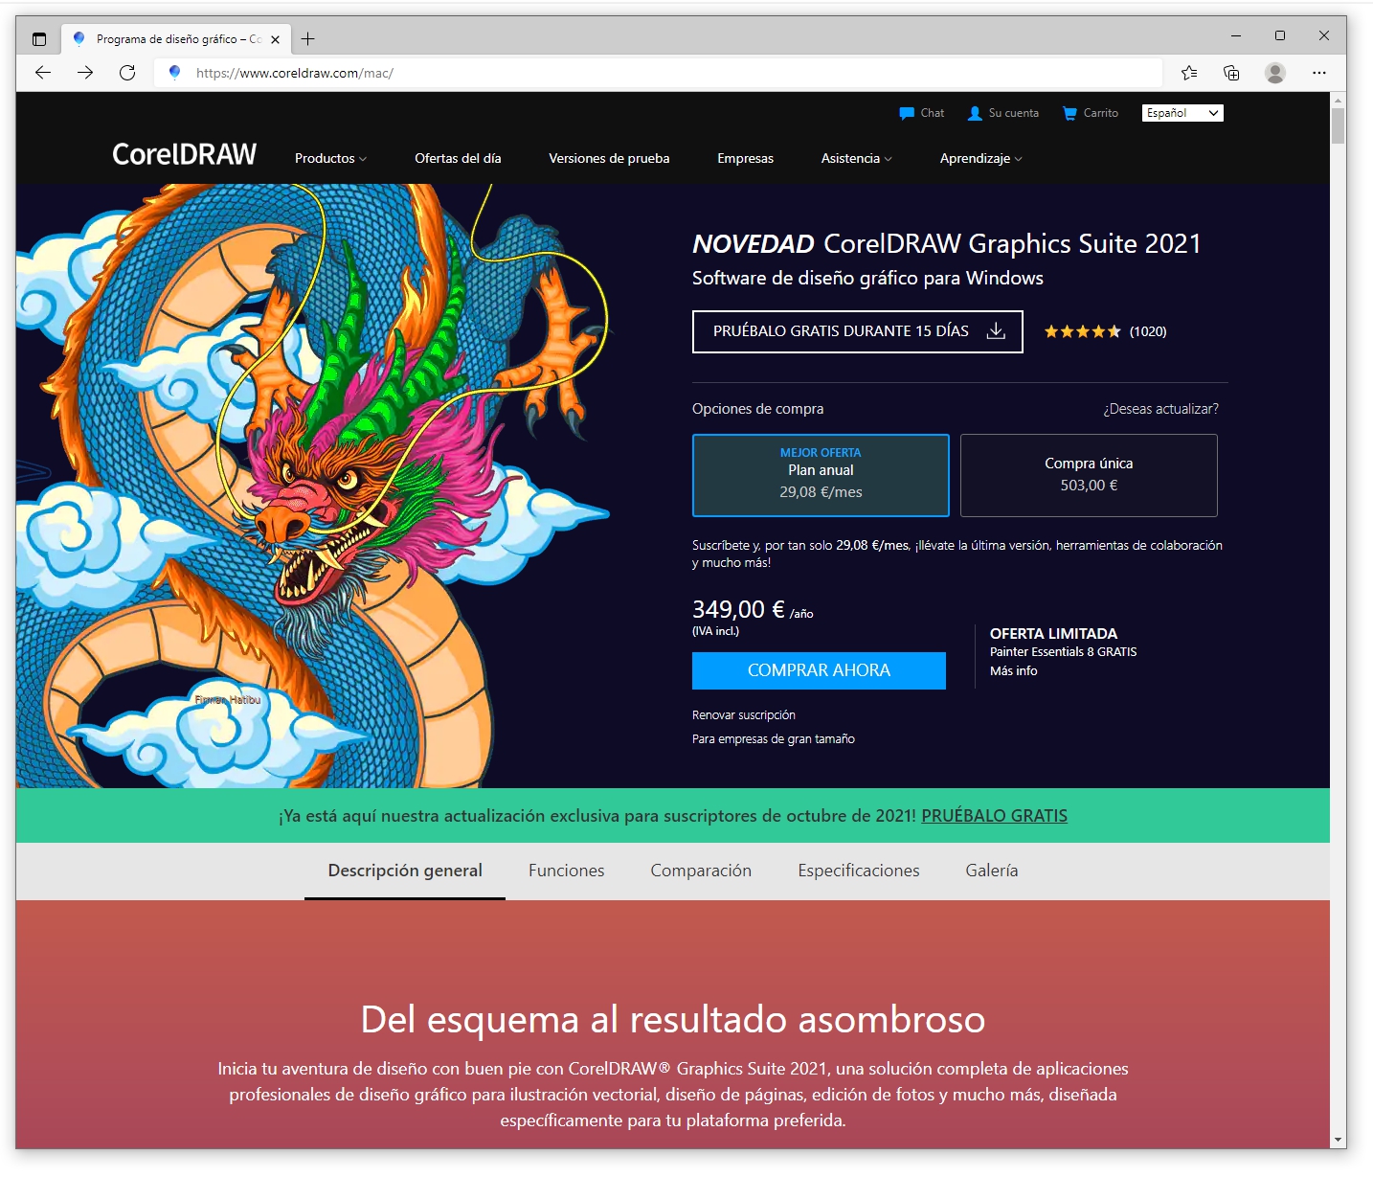Click the browser refresh icon
The image size is (1373, 1177).
point(127,73)
